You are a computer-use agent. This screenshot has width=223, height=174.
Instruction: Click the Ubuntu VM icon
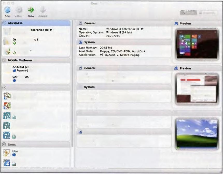[7, 153]
